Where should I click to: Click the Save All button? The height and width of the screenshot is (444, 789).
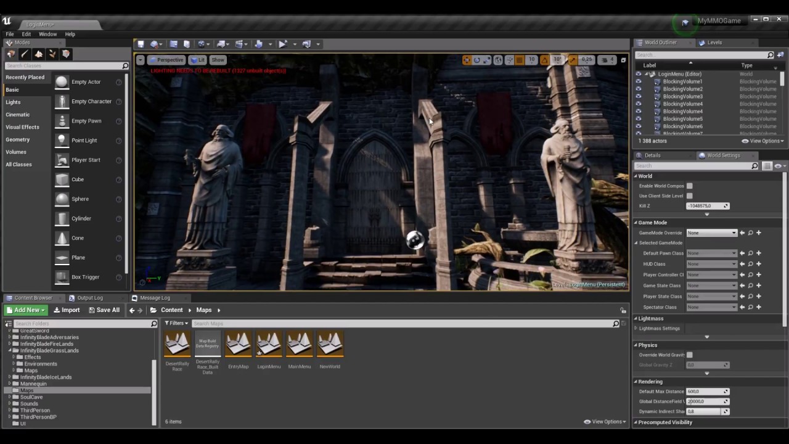coord(104,310)
